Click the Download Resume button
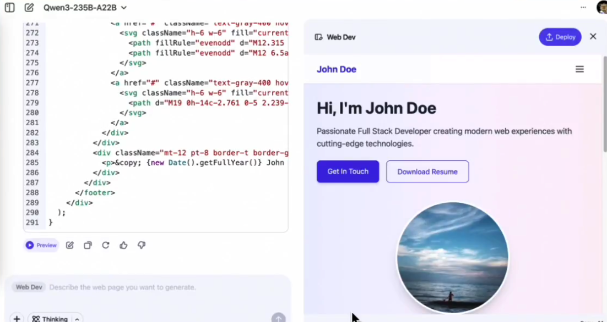The width and height of the screenshot is (607, 322). pyautogui.click(x=427, y=171)
